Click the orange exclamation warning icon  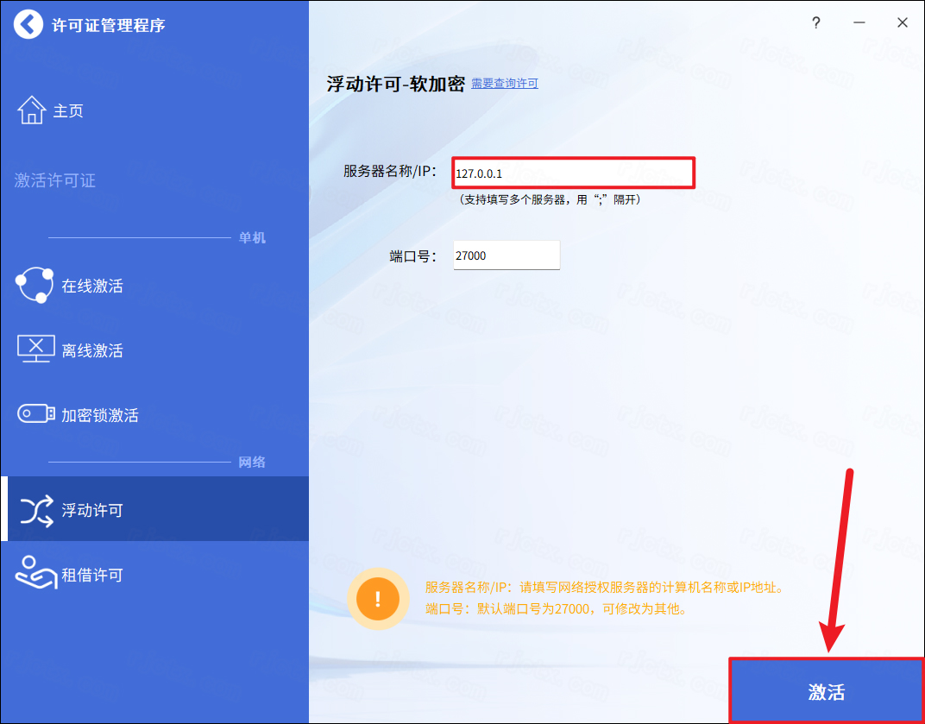click(377, 599)
